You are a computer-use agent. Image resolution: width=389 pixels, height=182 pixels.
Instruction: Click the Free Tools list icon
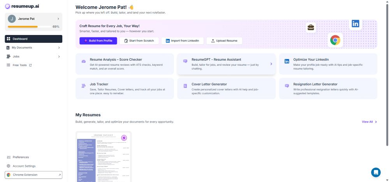click(x=9, y=65)
